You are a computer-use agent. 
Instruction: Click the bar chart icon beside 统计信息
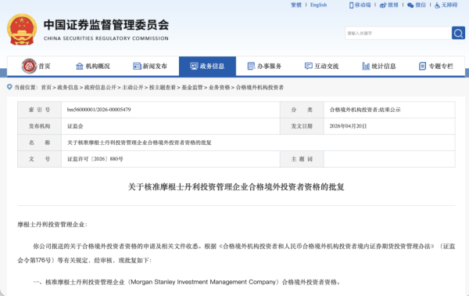tap(366, 66)
